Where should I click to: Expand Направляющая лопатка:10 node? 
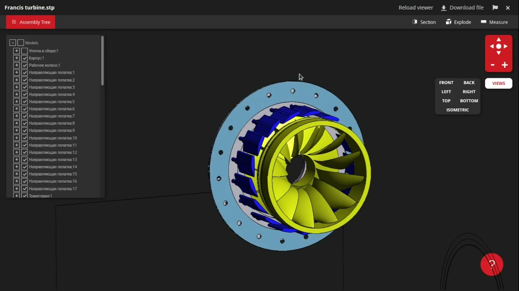(16, 138)
